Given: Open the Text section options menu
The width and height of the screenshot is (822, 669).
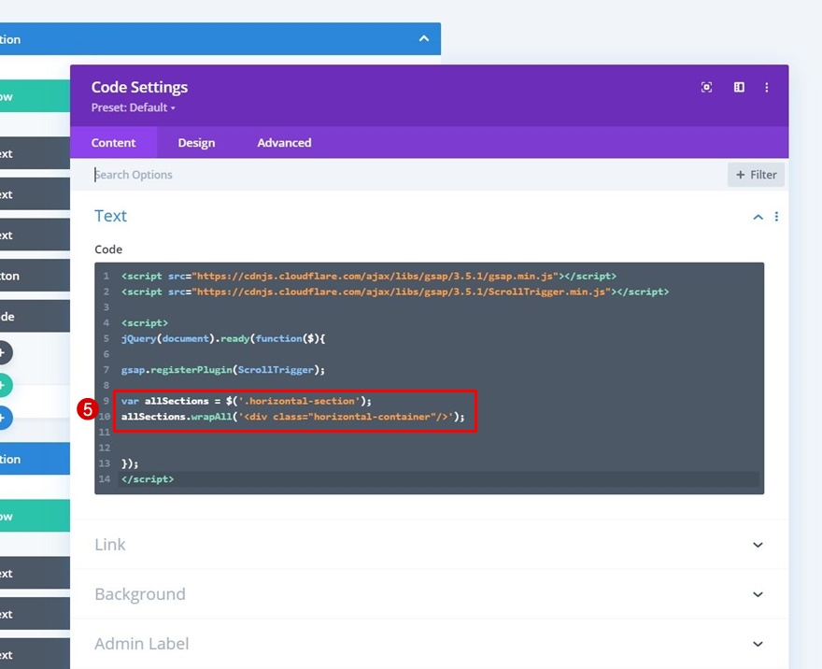Looking at the screenshot, I should [776, 217].
